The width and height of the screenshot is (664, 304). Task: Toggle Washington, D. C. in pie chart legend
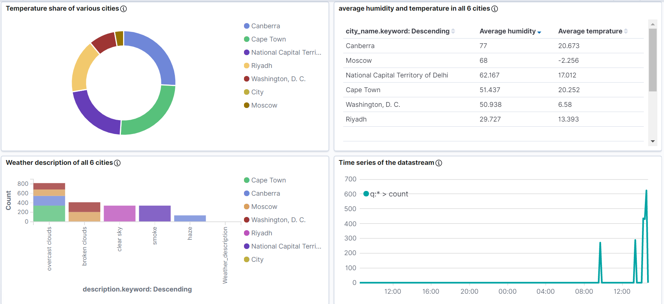[x=275, y=79]
